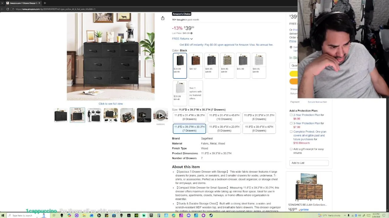
Task: Select the Black color swatch
Action: tap(180, 66)
